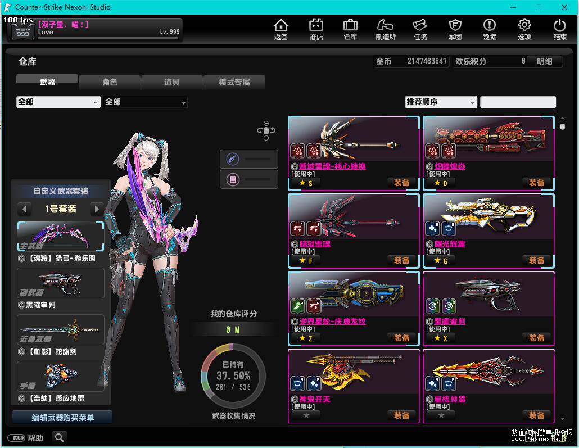Image resolution: width=579 pixels, height=448 pixels.
Task: Click the hexagon icon before 神鬼开天 name
Action: click(x=295, y=399)
